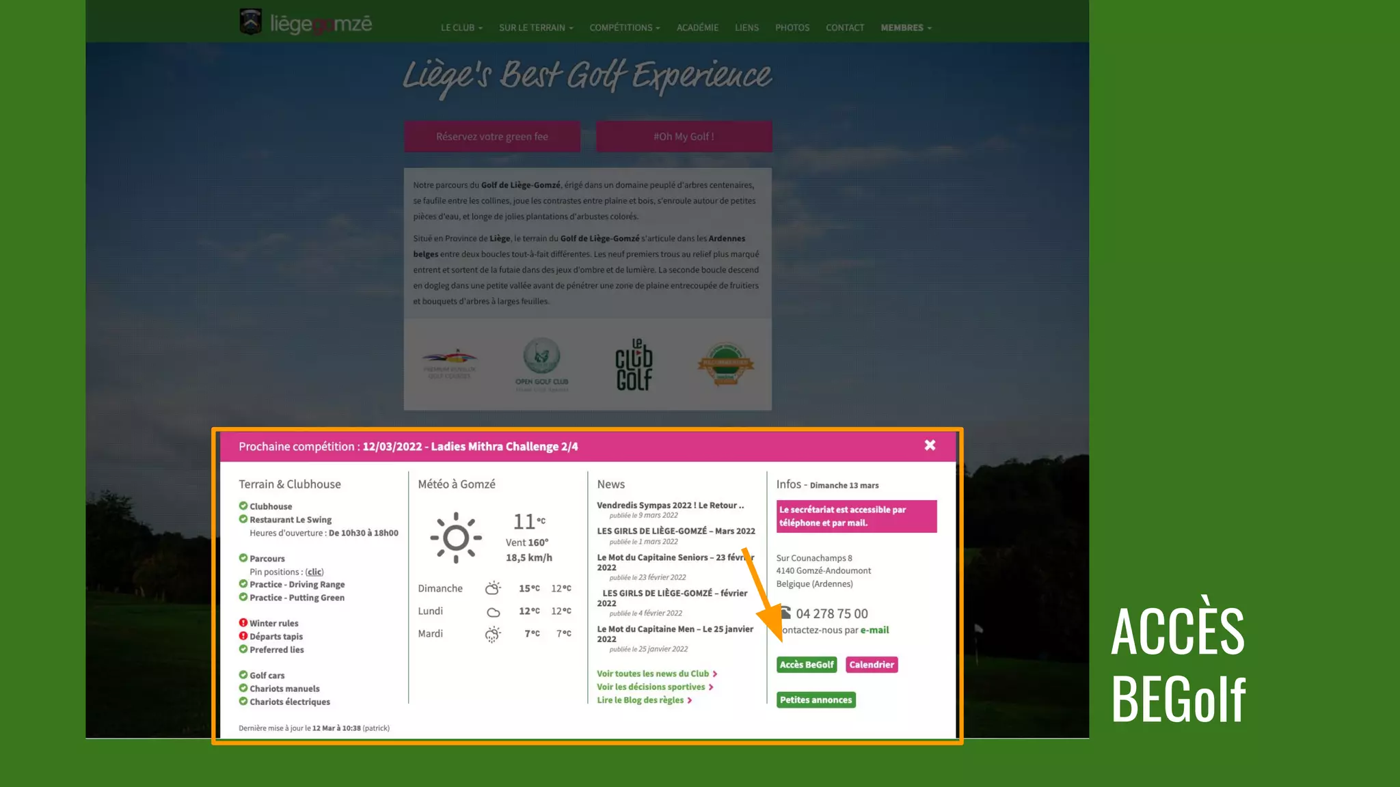Open the Sur le terrain dropdown
This screenshot has width=1400, height=787.
(536, 28)
